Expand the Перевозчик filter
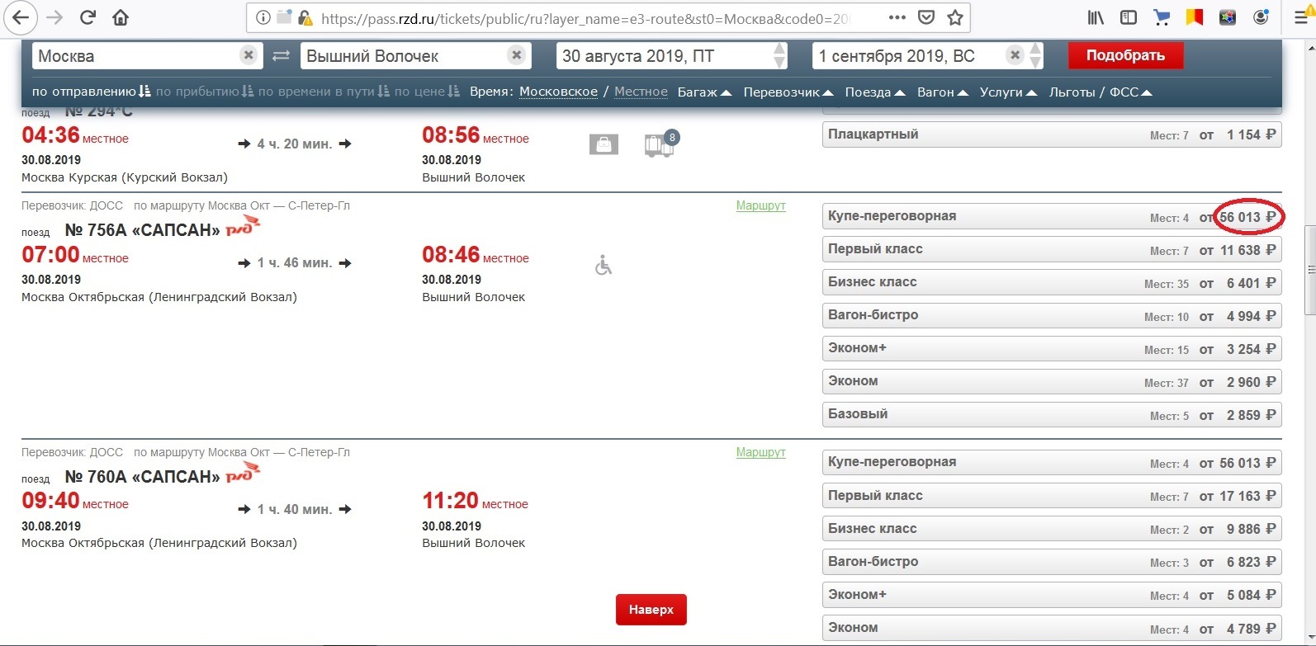The height and width of the screenshot is (646, 1316). (788, 92)
